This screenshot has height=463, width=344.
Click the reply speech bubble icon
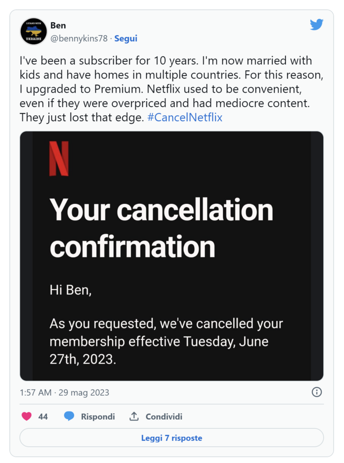click(69, 416)
